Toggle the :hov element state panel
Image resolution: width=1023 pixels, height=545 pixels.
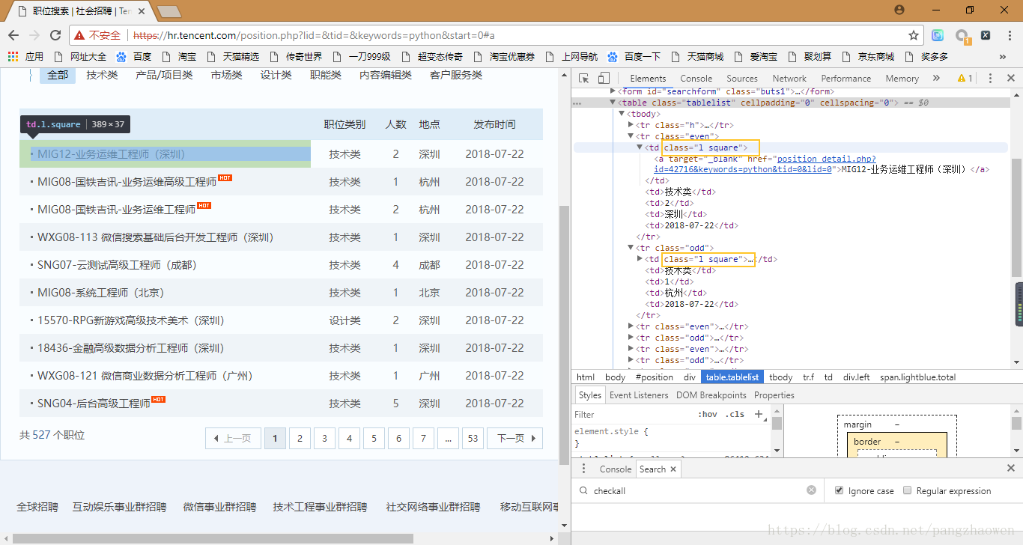click(x=707, y=414)
